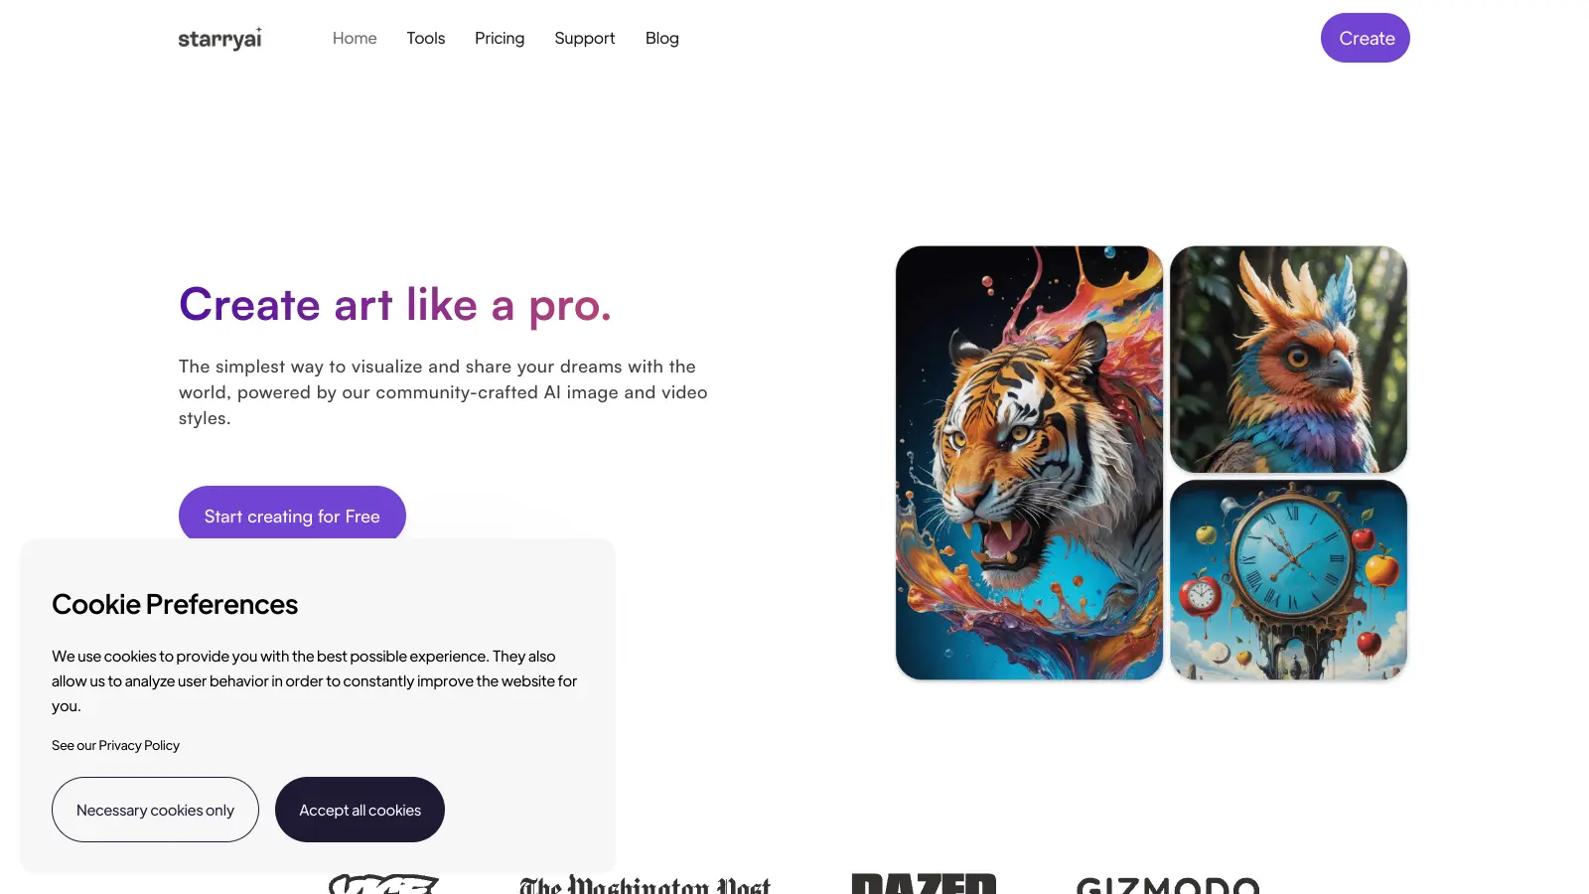Click the Dazed logo

pos(924,883)
